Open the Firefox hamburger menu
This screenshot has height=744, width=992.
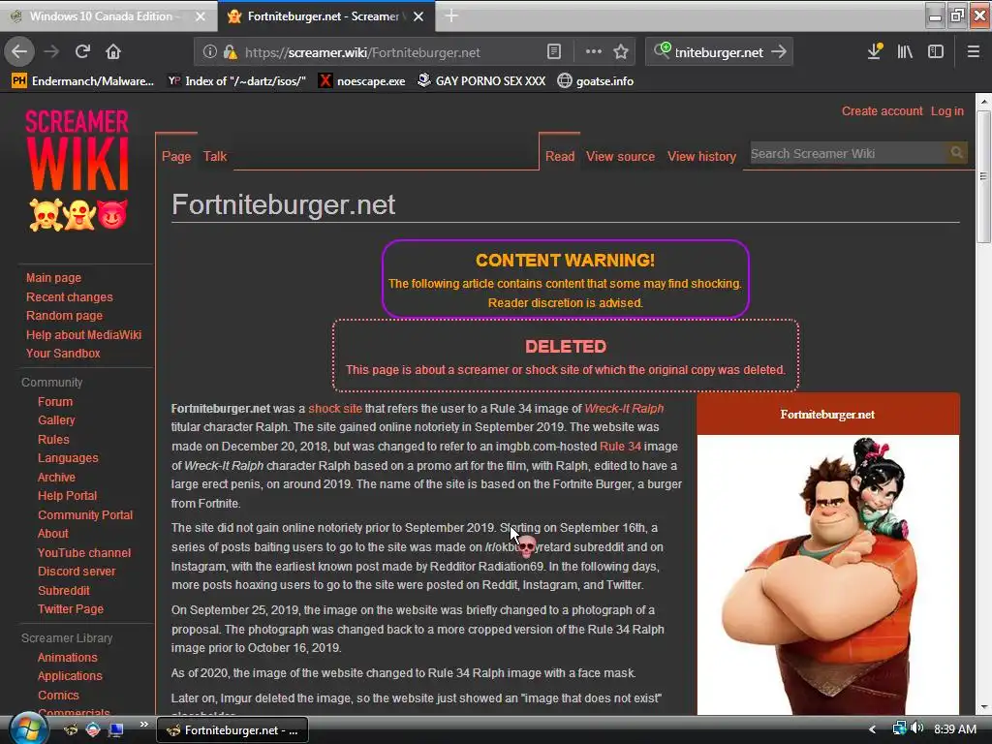tap(973, 51)
